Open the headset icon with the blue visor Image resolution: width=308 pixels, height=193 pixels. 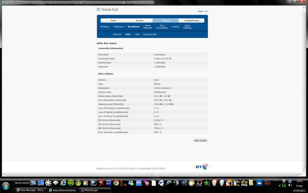tap(161, 183)
